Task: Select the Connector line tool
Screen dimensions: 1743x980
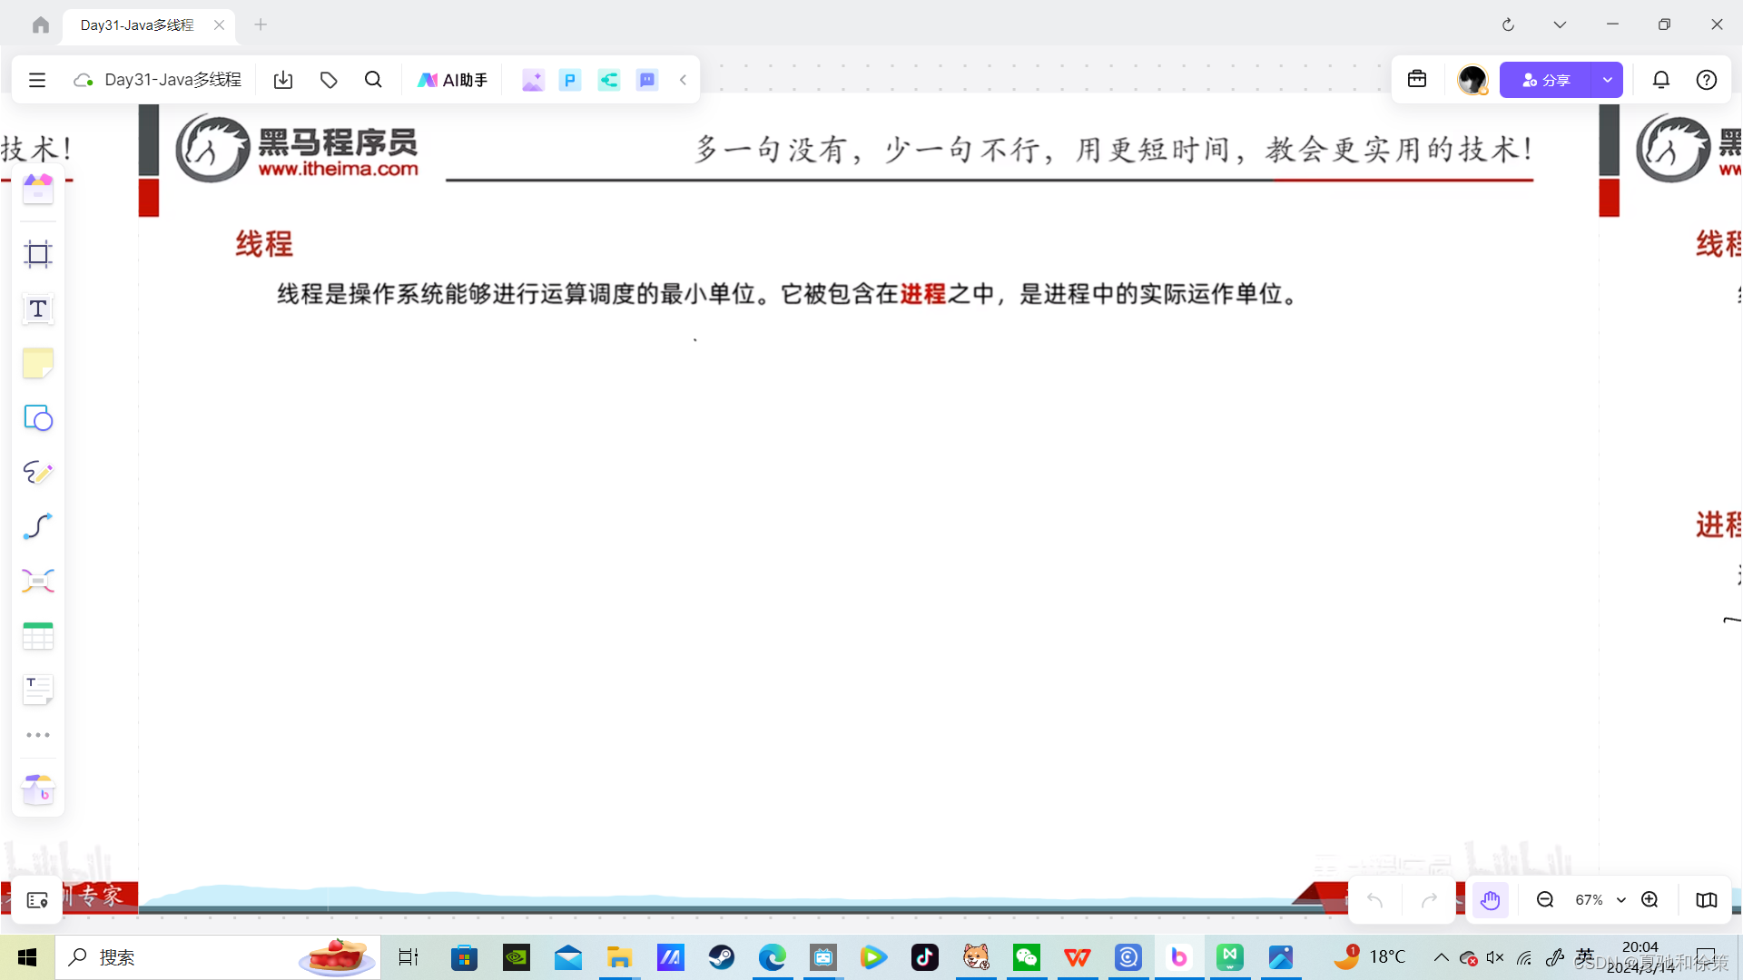Action: tap(37, 526)
